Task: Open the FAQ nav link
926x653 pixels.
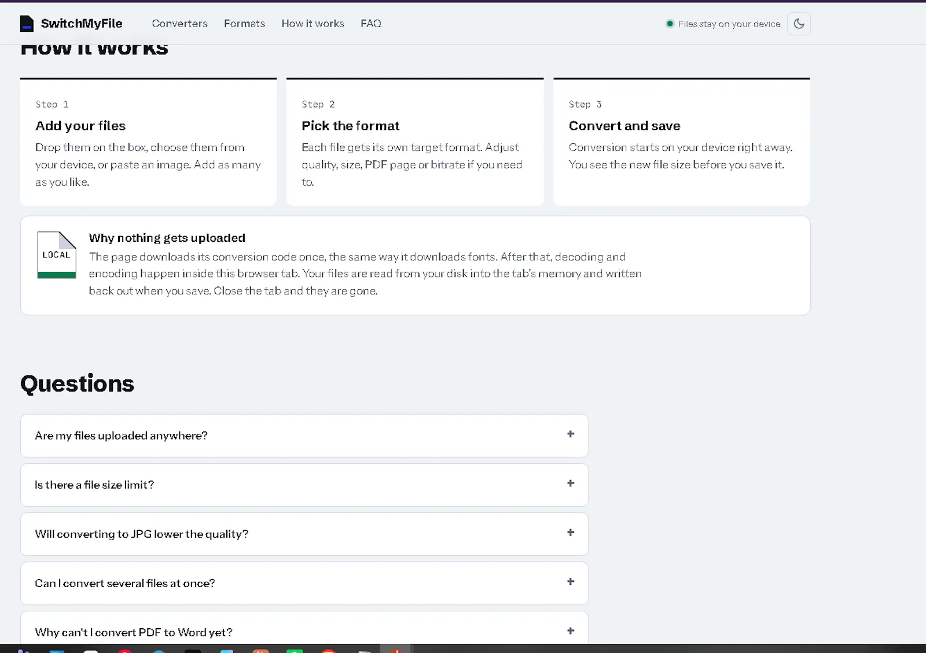Action: tap(371, 24)
